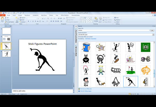Select the green brain clip art
156x107 pixels.
pos(146,47)
